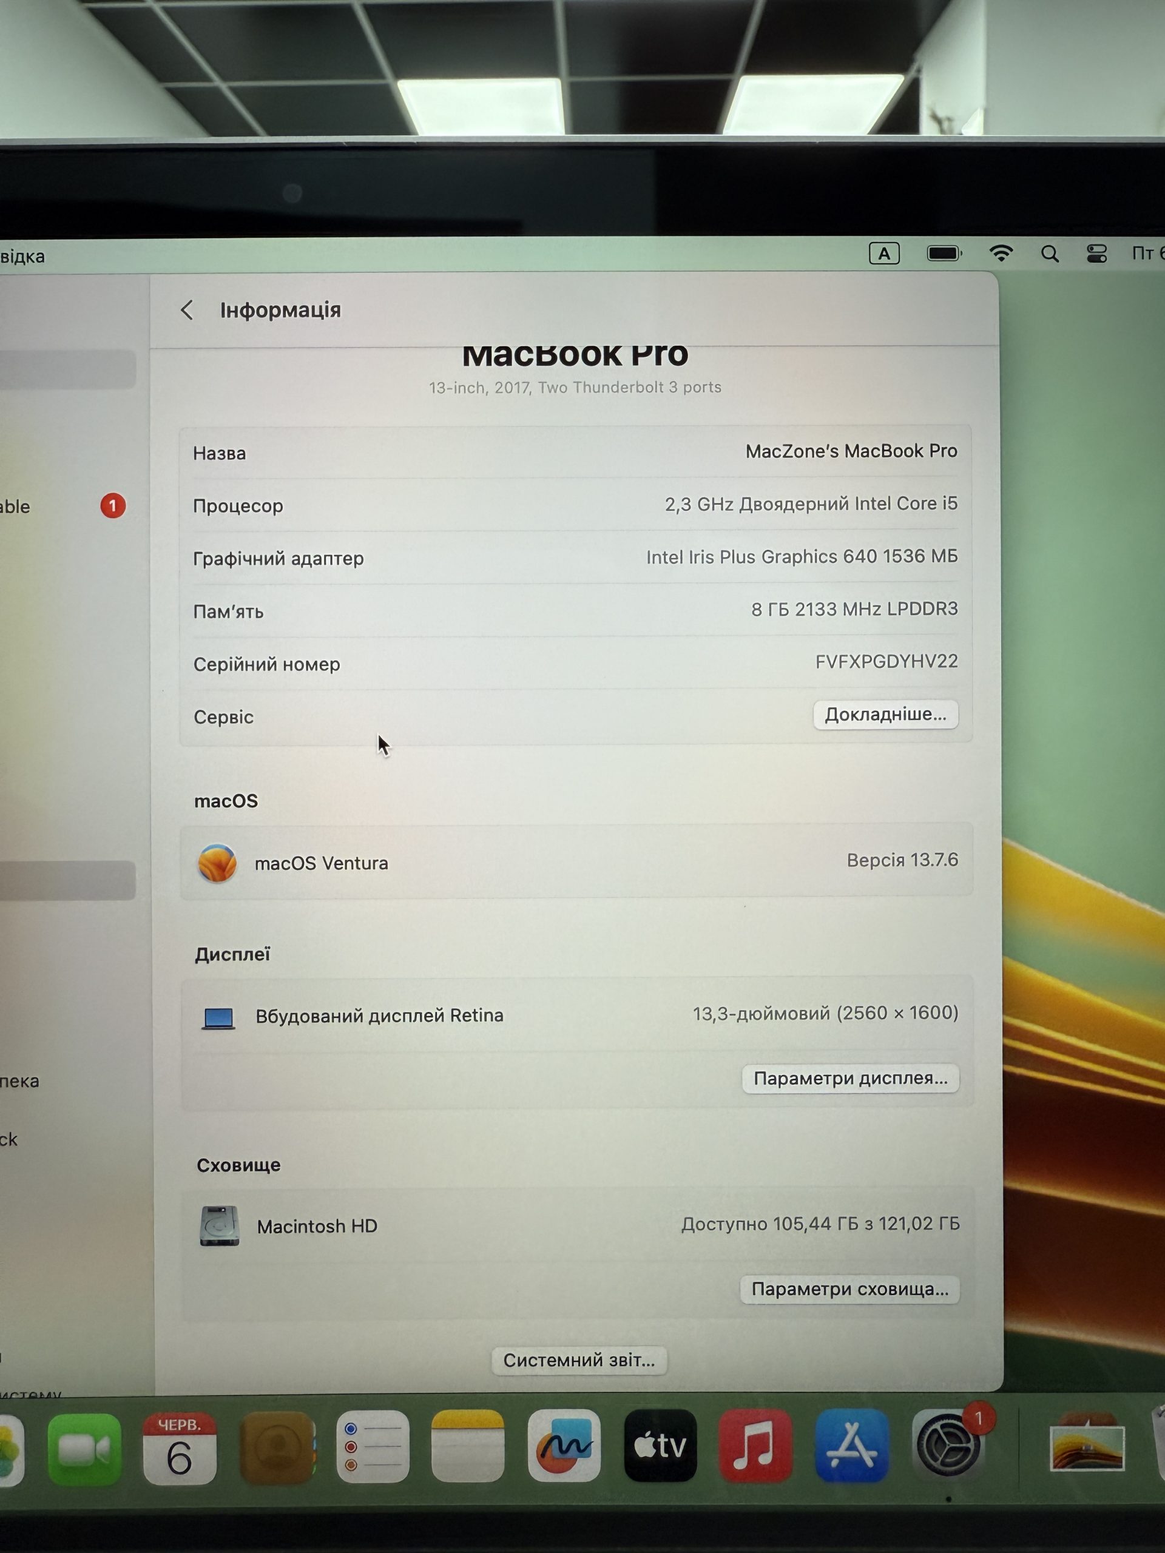This screenshot has height=1553, width=1165.
Task: Open Параметри сховища... storage settings
Action: (849, 1289)
